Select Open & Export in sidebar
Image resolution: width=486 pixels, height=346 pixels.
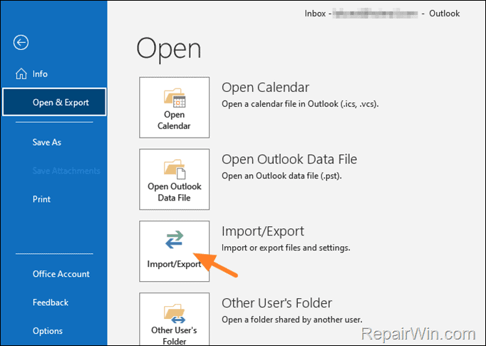coord(55,102)
